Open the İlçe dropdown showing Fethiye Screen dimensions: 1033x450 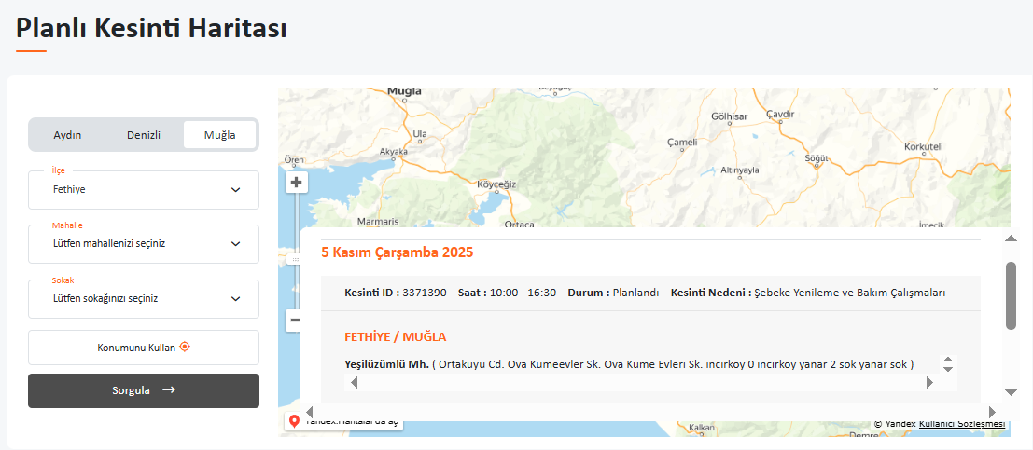144,190
